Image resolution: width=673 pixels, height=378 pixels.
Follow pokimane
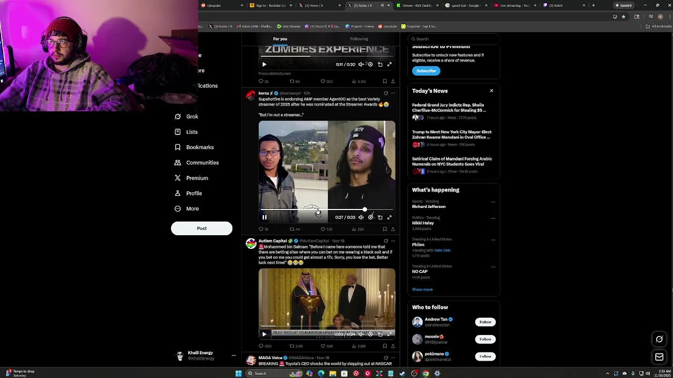485,356
